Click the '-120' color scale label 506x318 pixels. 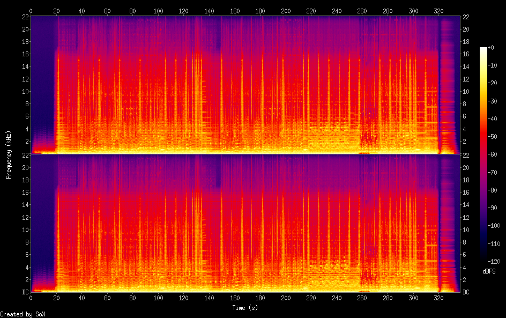pos(494,262)
